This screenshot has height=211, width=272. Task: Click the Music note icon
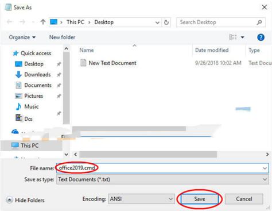tap(18, 106)
